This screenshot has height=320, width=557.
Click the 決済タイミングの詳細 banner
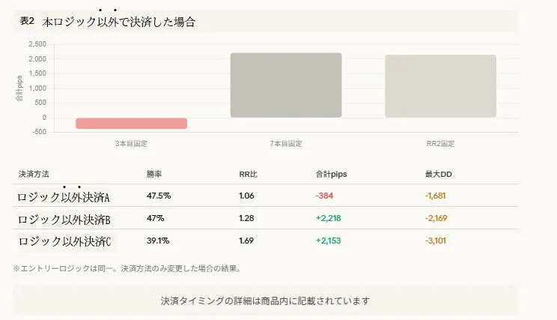pos(265,301)
